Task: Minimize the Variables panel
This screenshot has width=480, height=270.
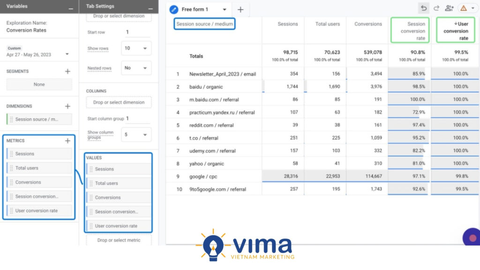Action: click(70, 8)
